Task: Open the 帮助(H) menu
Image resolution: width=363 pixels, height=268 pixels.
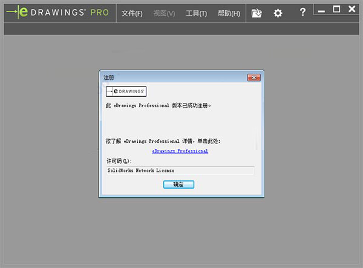Action: (x=229, y=13)
